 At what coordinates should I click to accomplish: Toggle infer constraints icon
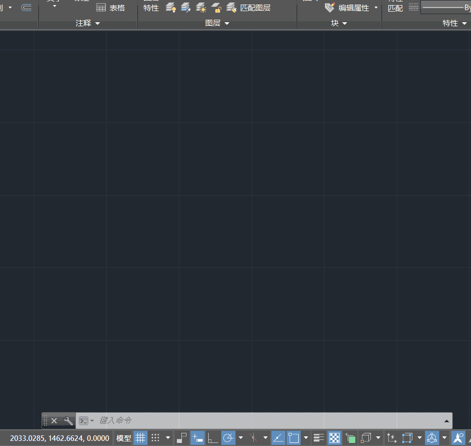[182, 438]
